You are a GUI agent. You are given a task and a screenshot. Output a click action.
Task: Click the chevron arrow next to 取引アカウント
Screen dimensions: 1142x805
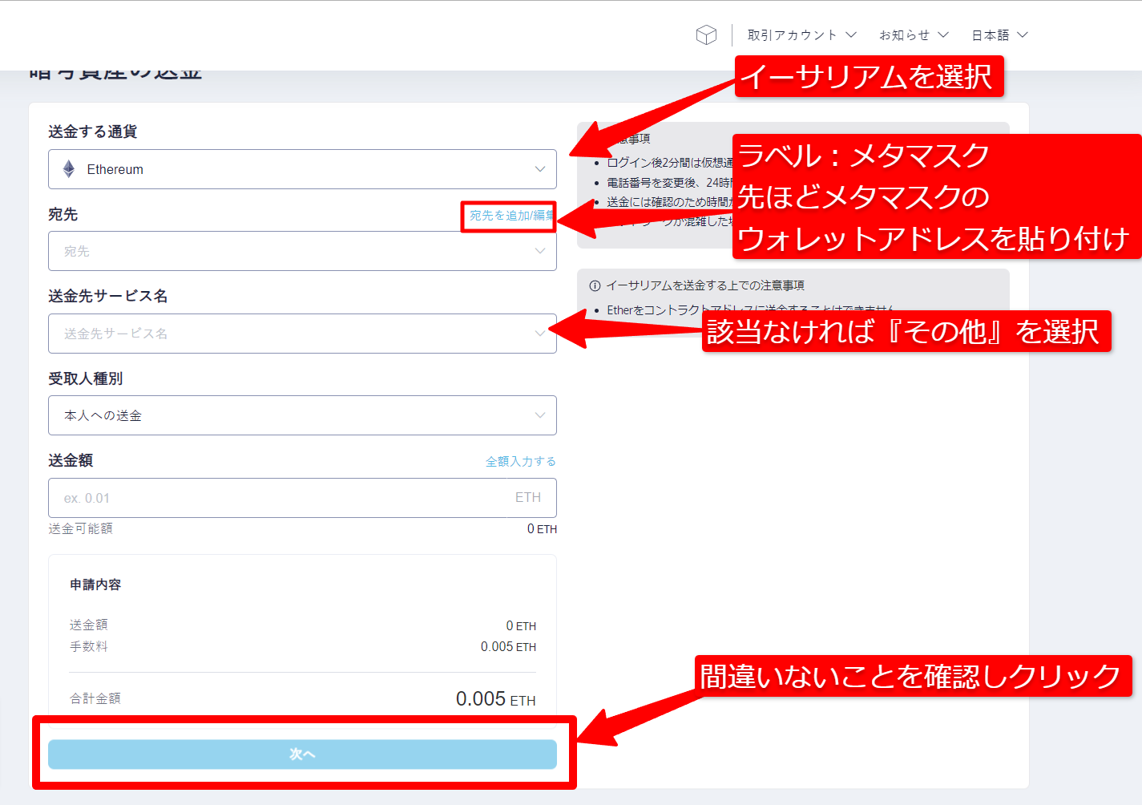(x=851, y=35)
